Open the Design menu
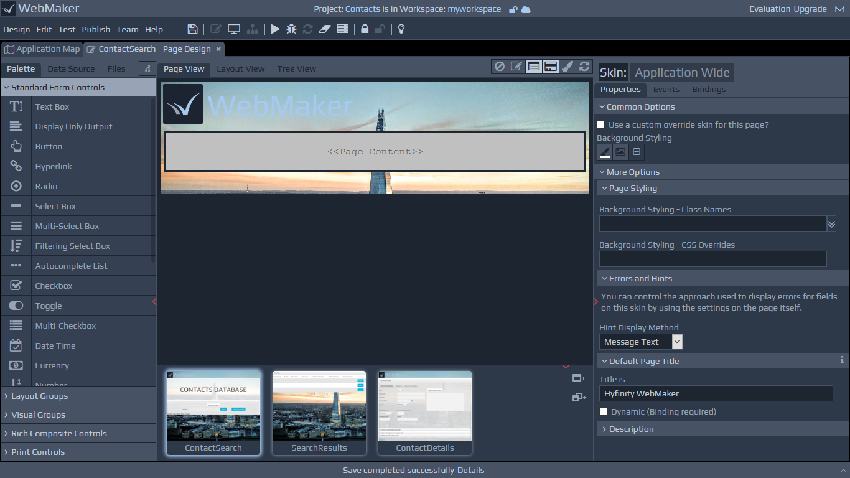 tap(17, 29)
